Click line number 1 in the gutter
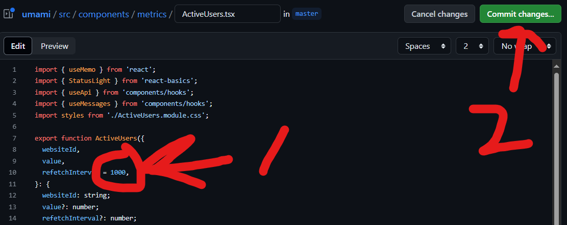 [x=14, y=69]
